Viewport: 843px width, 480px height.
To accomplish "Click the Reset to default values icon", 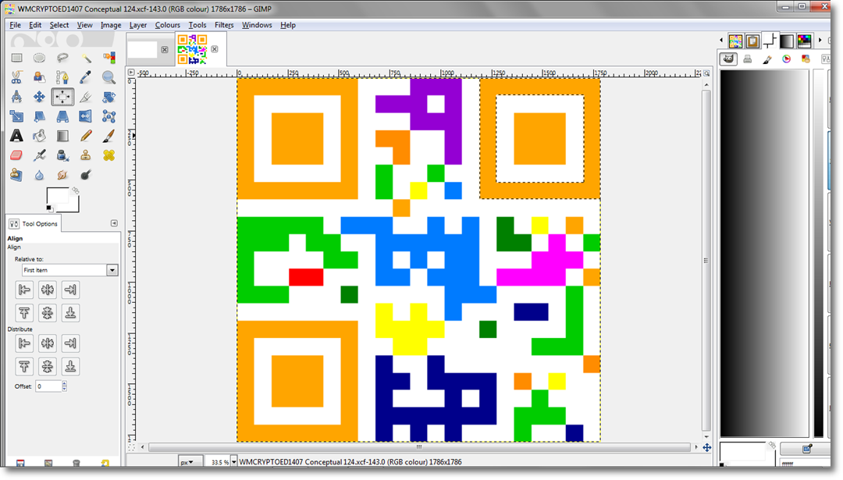I will pyautogui.click(x=105, y=463).
